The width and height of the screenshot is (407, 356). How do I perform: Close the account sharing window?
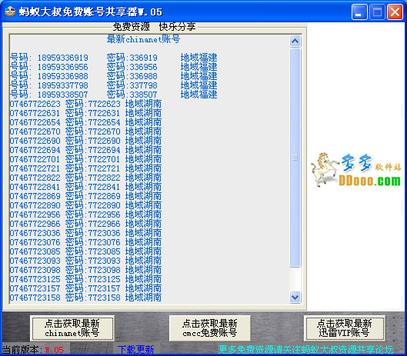[395, 12]
